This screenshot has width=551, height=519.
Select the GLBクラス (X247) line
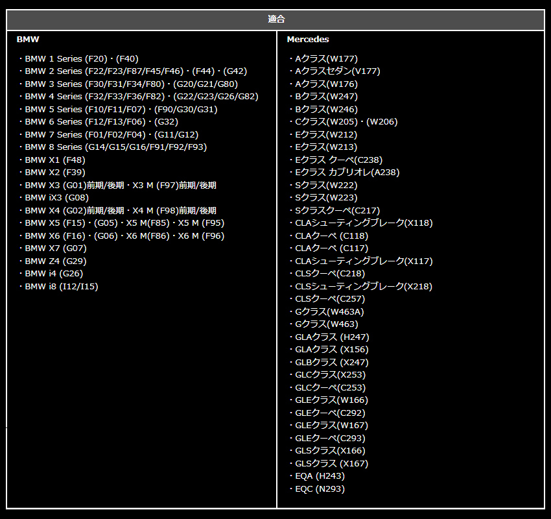(x=329, y=362)
